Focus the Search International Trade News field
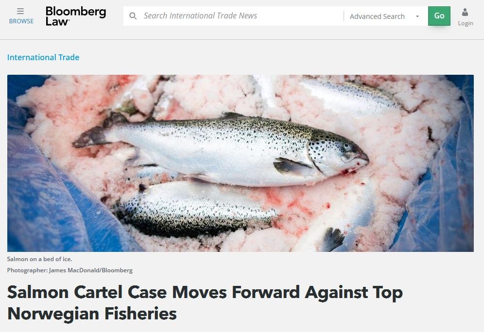Screen dimensions: 484x332 [x=233, y=16]
